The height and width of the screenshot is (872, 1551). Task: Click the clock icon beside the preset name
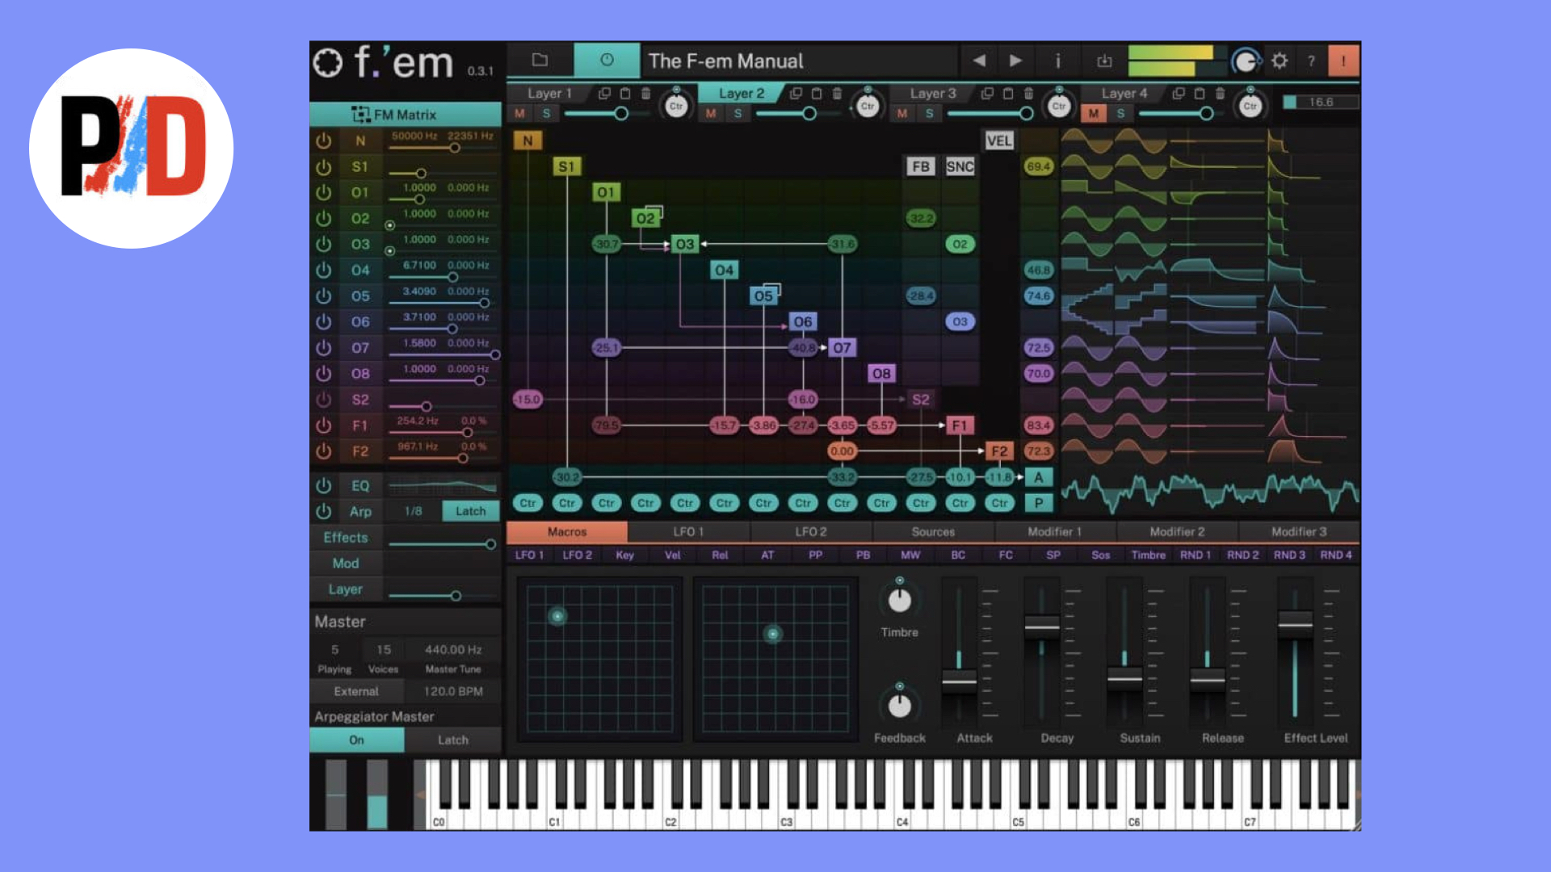point(607,60)
